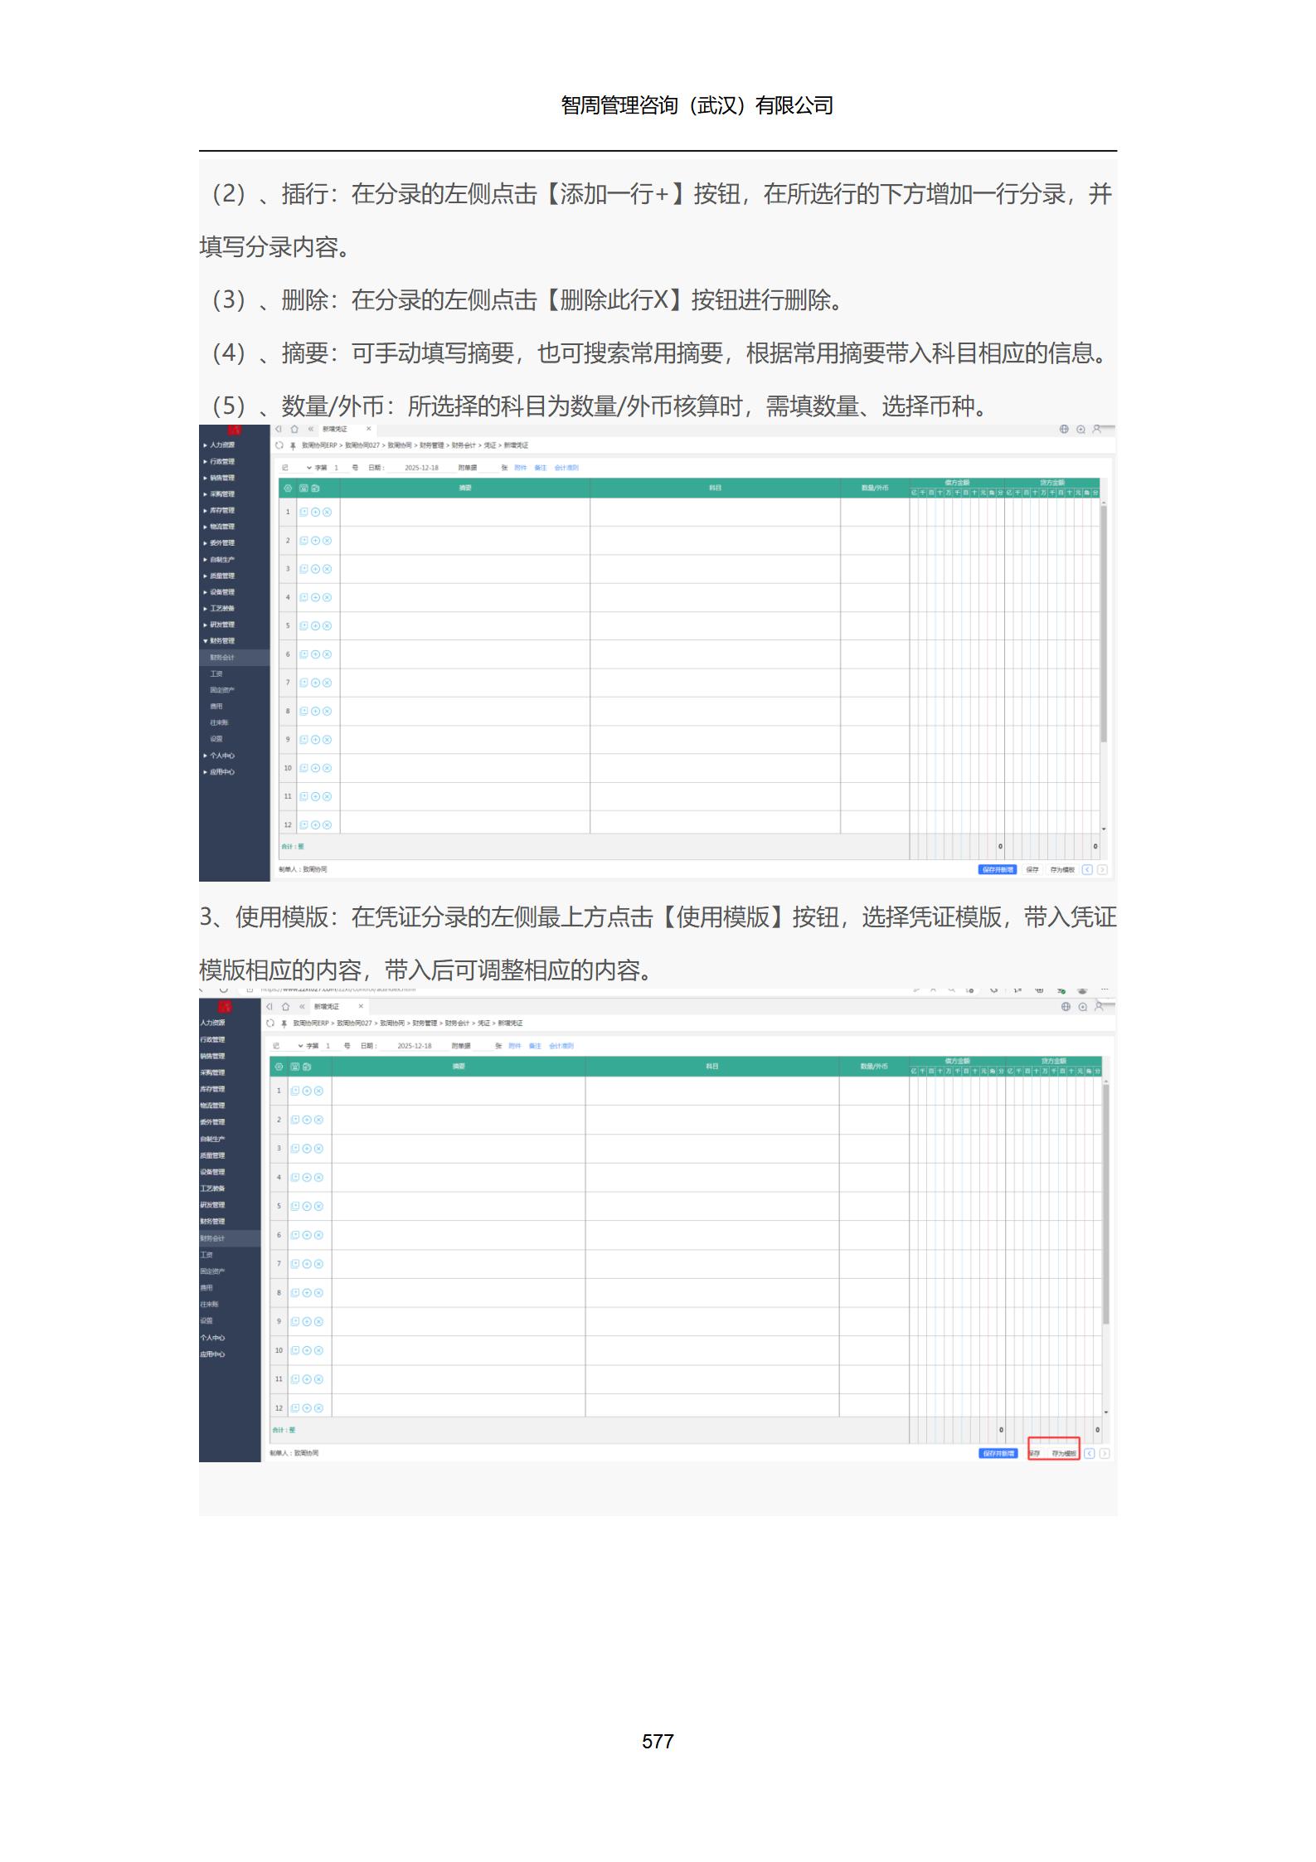Open the 附件 link in the first screenshot
Screen dimensions: 1316x1862
521,468
